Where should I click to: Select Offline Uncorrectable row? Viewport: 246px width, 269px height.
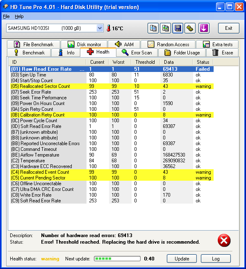point(112,184)
